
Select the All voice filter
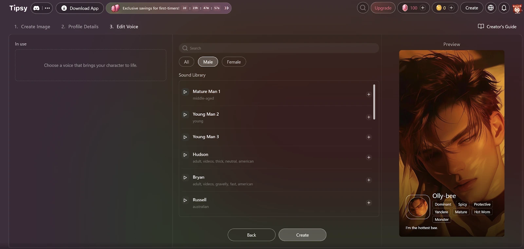(x=186, y=62)
